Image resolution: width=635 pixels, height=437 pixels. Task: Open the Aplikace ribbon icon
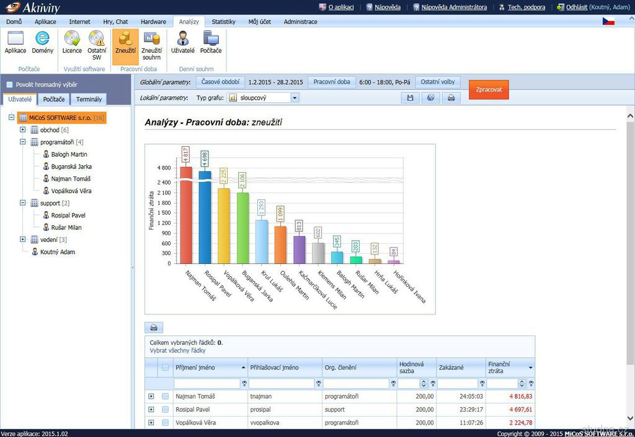[16, 43]
